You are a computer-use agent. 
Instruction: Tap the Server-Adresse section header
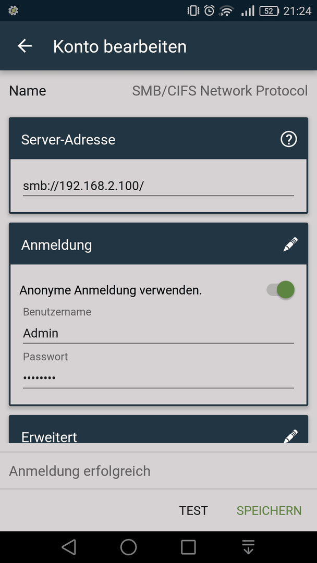(159, 139)
